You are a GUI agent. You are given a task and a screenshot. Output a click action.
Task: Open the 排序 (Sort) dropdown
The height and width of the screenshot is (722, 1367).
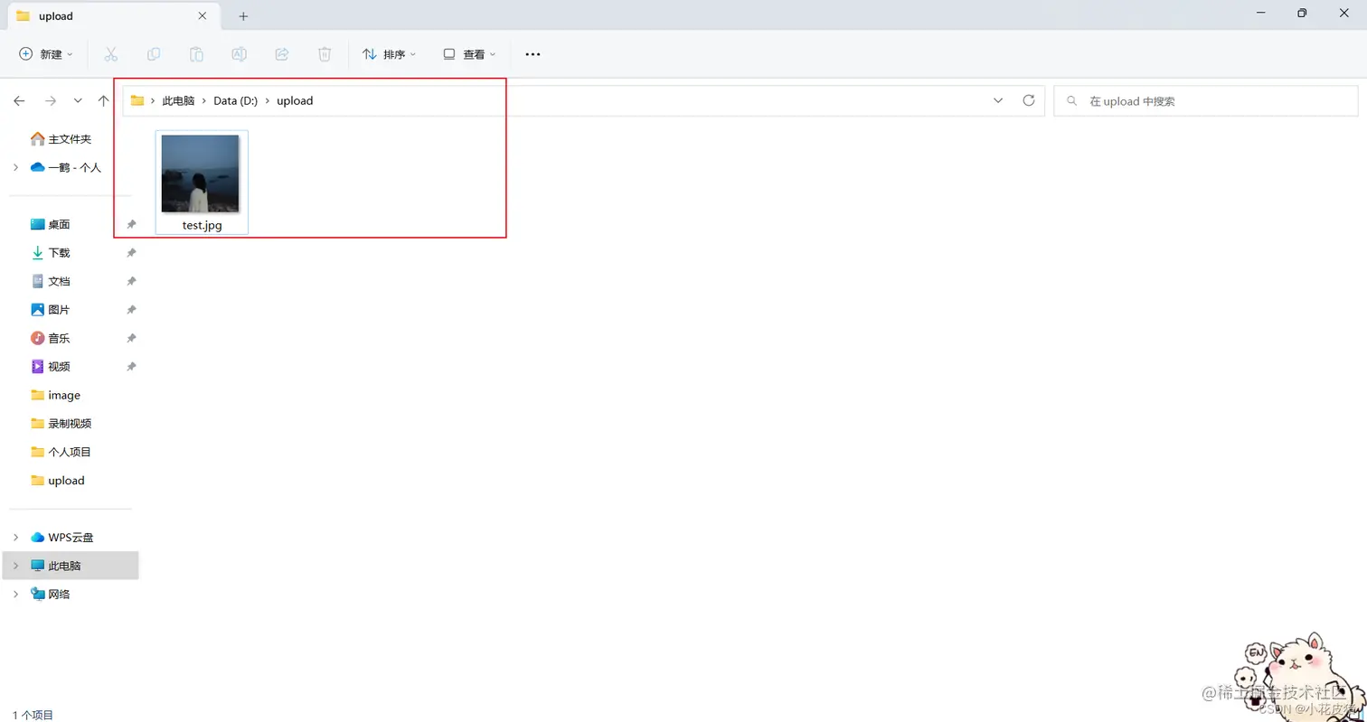click(390, 54)
